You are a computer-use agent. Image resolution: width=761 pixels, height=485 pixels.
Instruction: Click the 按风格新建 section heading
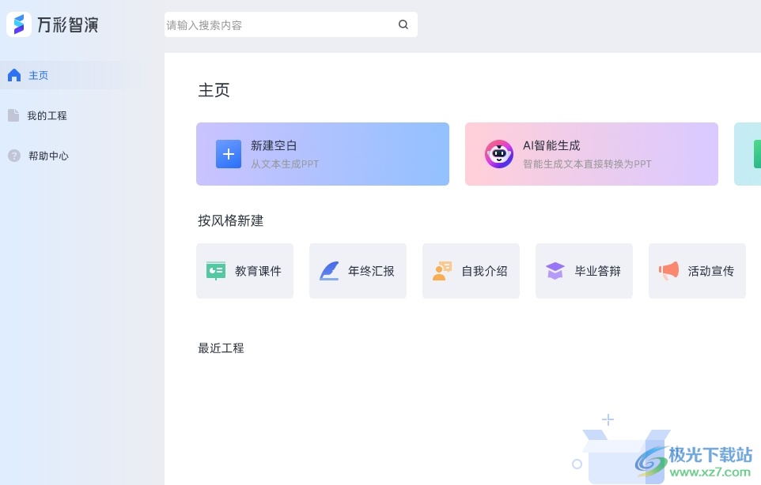point(230,221)
